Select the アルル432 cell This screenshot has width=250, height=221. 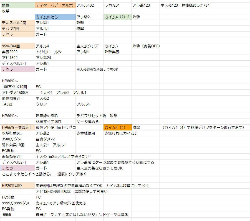pyautogui.click(x=90, y=5)
